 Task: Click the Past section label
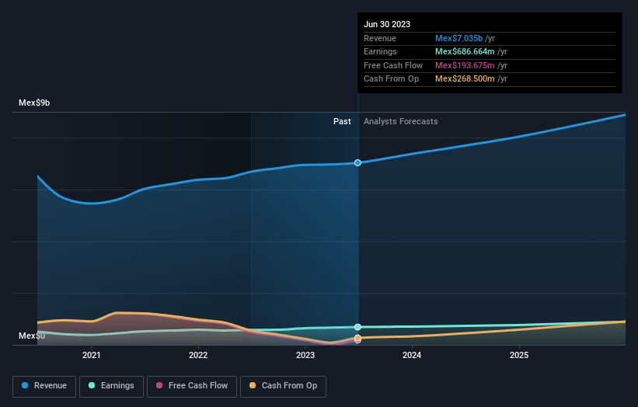(342, 121)
